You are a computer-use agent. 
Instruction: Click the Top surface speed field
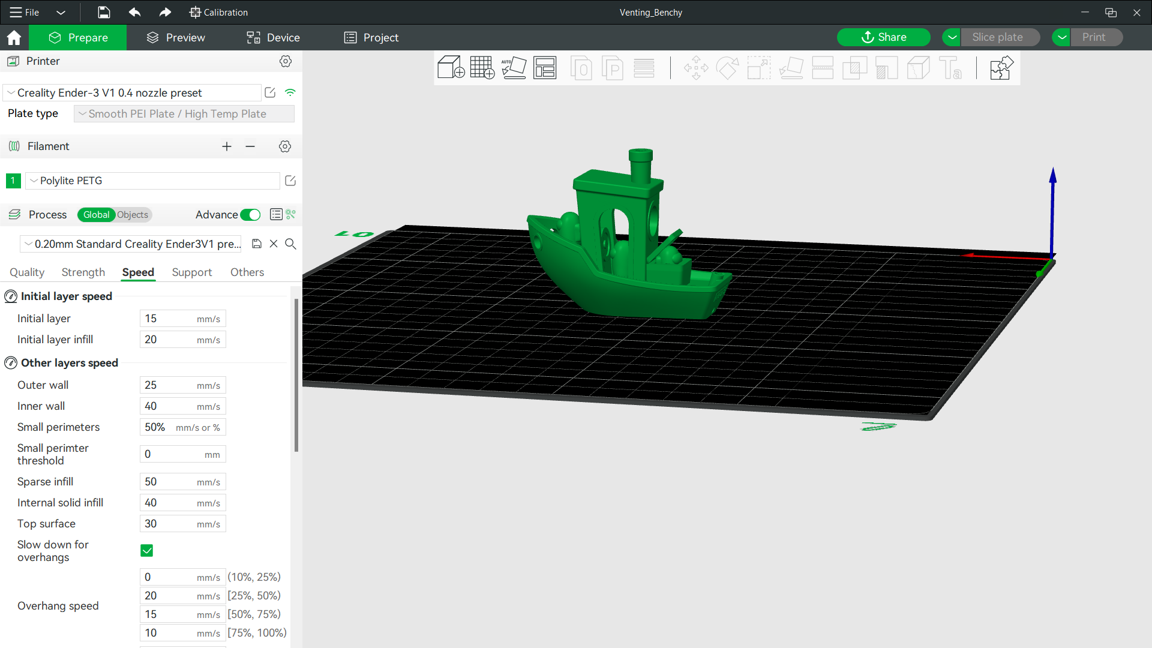[183, 524]
